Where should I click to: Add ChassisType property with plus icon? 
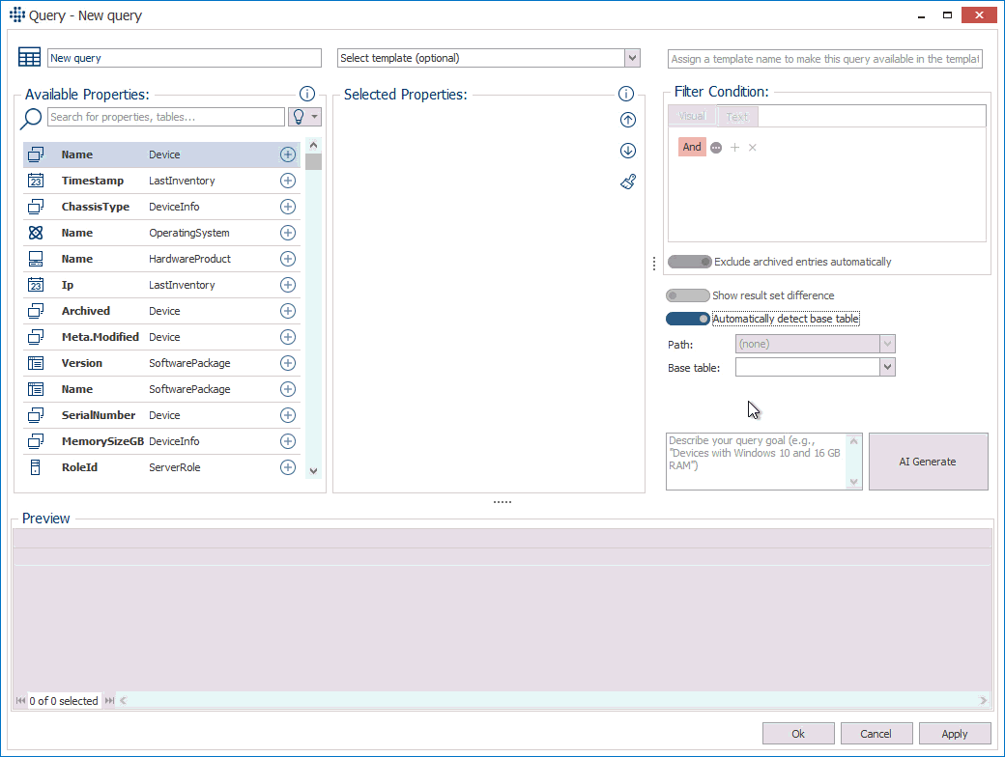287,207
